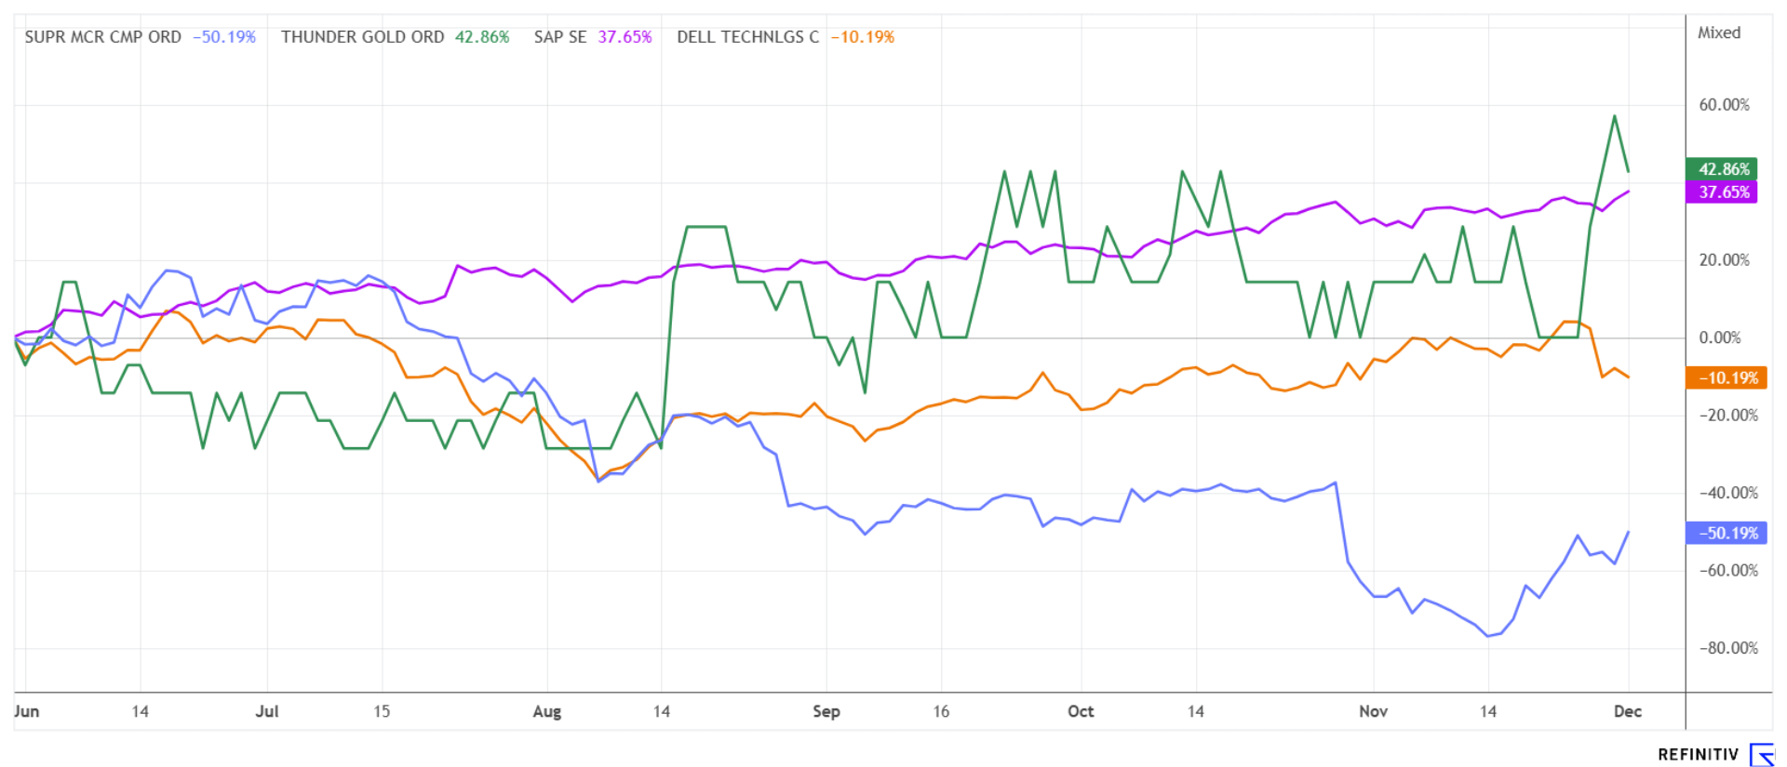Image resolution: width=1787 pixels, height=767 pixels.
Task: Click the REFINITIV brand text
Action: 1698,755
